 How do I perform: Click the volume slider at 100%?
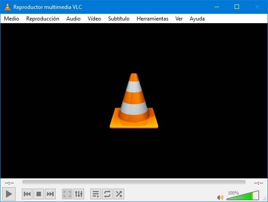(243, 195)
